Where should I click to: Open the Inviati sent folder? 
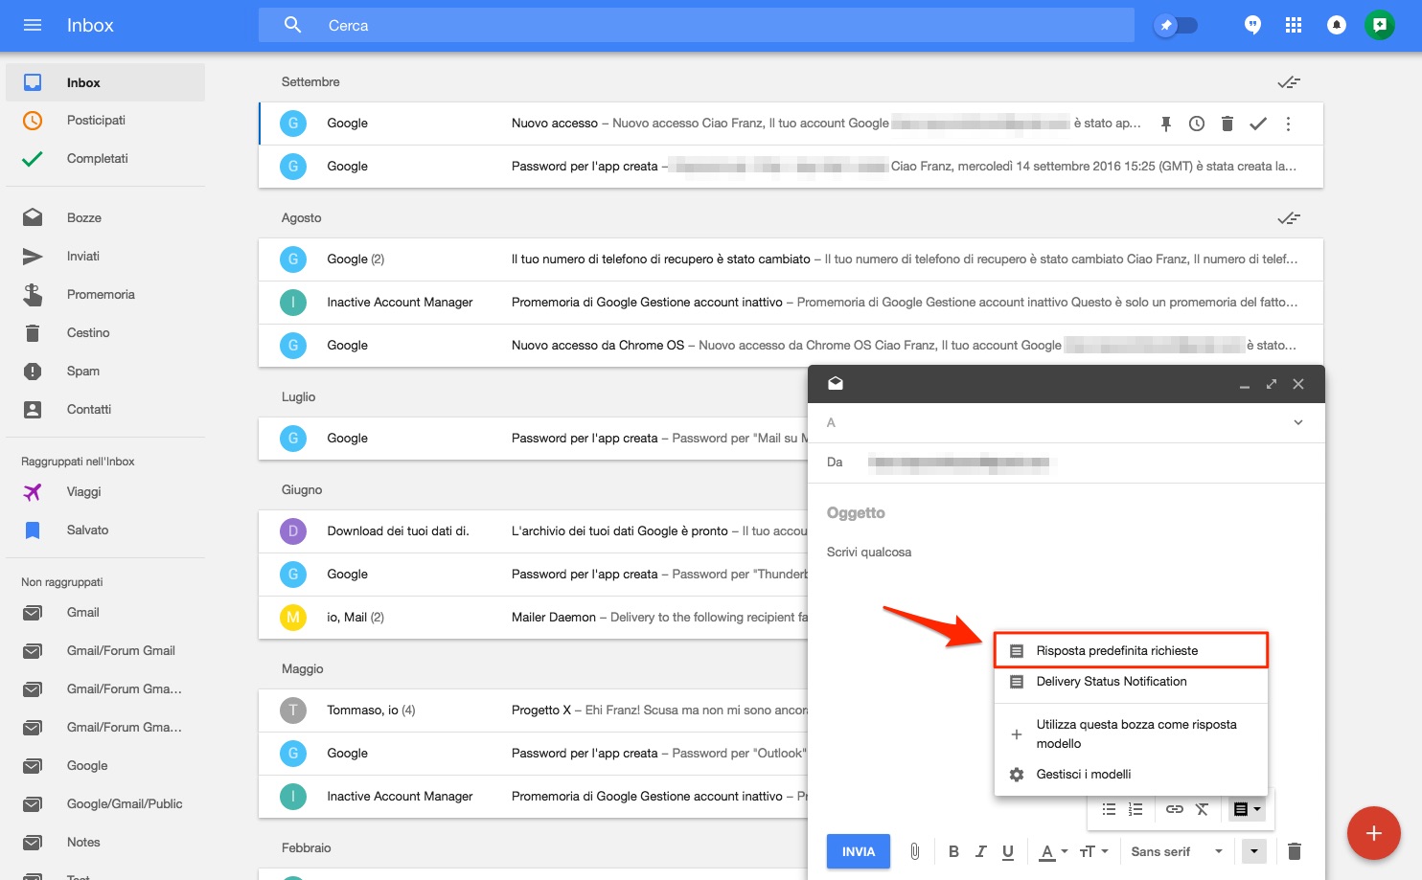coord(105,256)
